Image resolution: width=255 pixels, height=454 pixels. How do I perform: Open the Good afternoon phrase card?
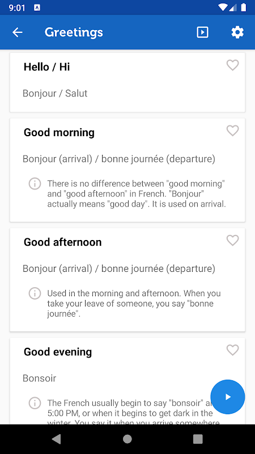pos(127,280)
